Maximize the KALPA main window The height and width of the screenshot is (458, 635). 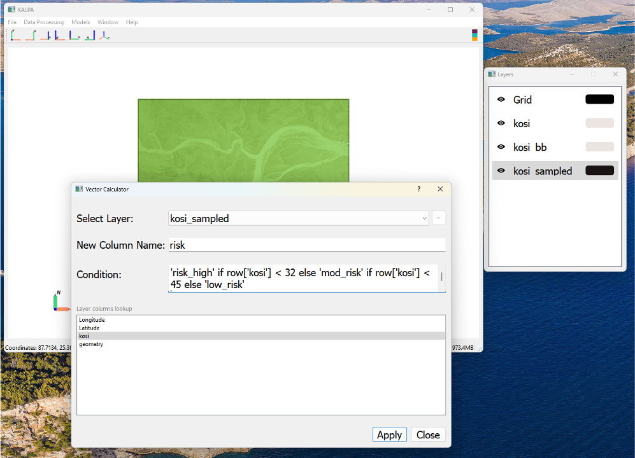click(x=450, y=10)
